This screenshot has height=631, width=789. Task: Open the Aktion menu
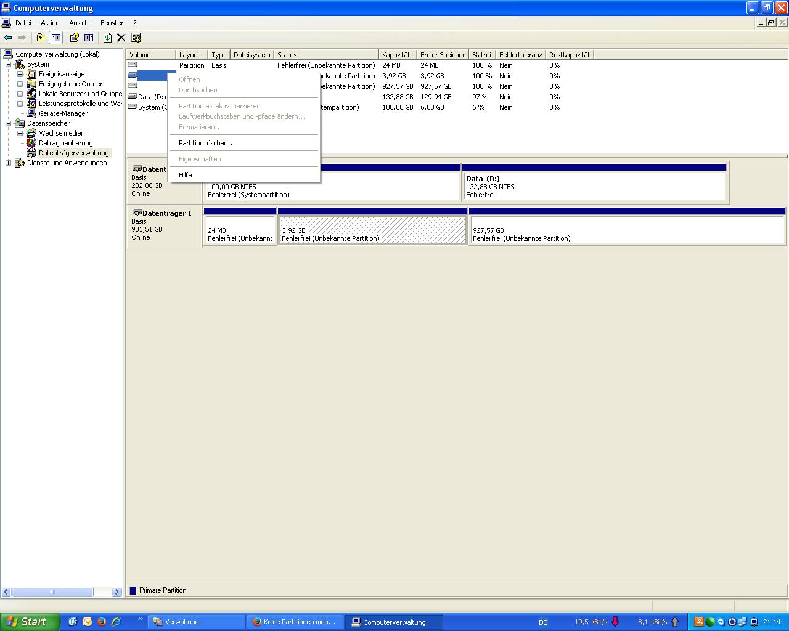click(x=50, y=23)
